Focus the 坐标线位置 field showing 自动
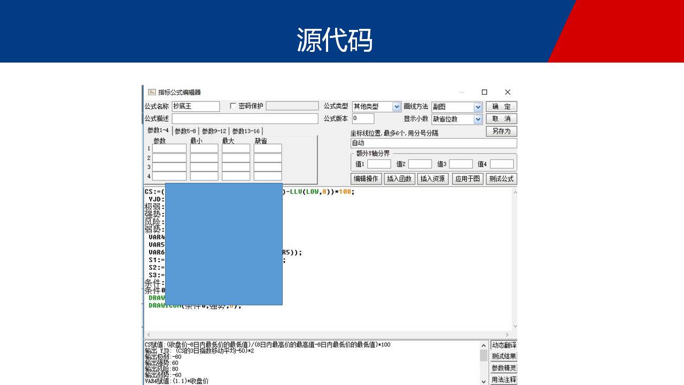The height and width of the screenshot is (385, 684). tap(434, 143)
